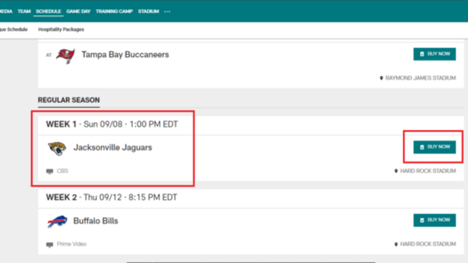Screen dimensions: 468x263
Task: Click the Tampa Bay Buccaneers logo
Action: pos(65,56)
